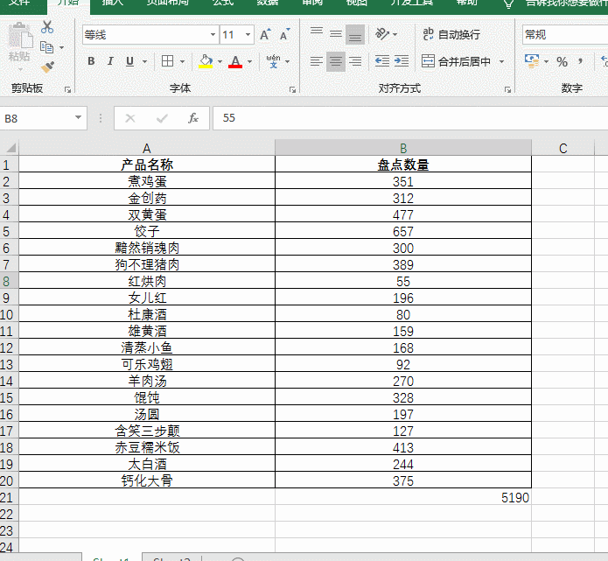Screen dimensions: 608x561
Task: Toggle bottom align for cell
Action: pyautogui.click(x=355, y=34)
